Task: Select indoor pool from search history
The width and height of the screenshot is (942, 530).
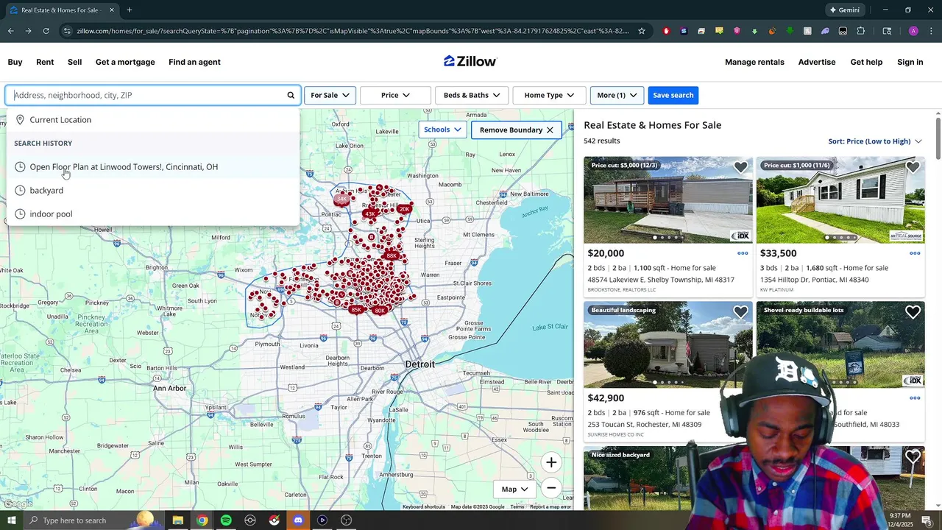Action: 153,213
